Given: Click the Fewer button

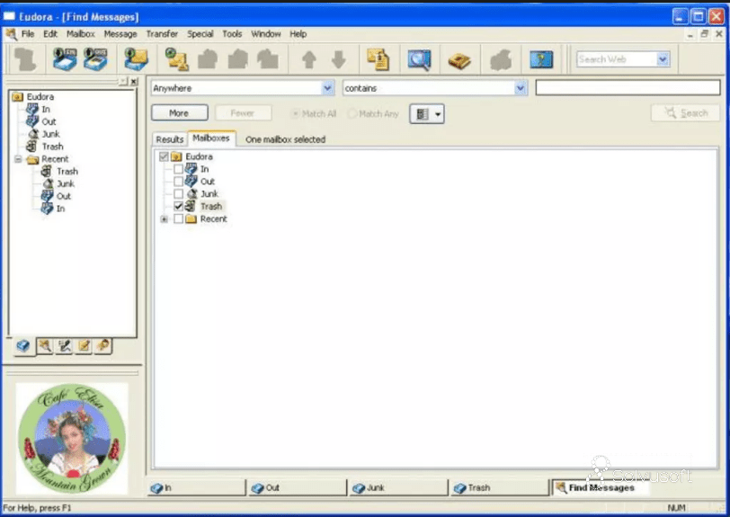Looking at the screenshot, I should click(x=243, y=113).
